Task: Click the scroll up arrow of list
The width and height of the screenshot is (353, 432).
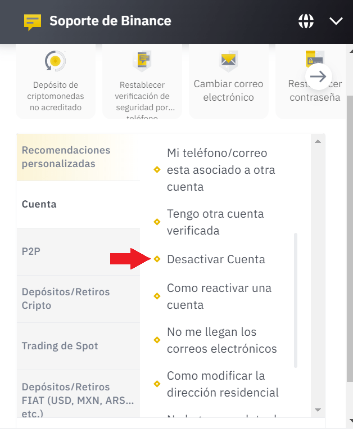Action: (318, 141)
